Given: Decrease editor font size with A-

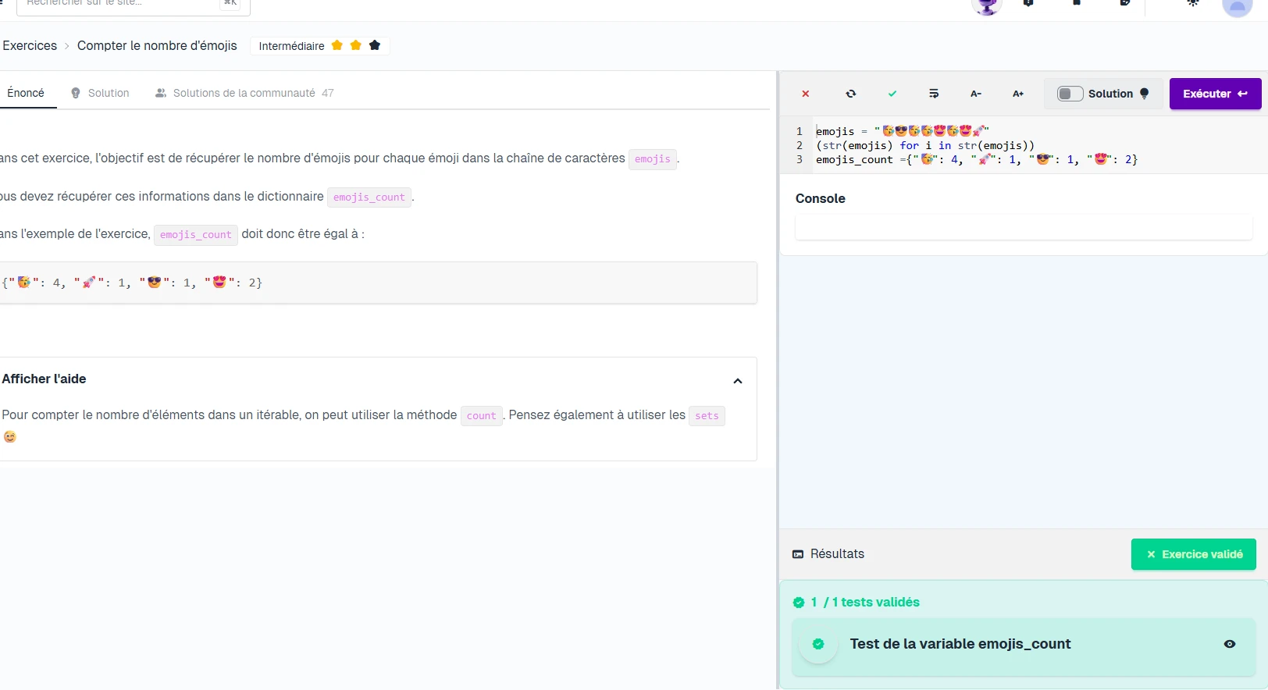Looking at the screenshot, I should tap(976, 94).
